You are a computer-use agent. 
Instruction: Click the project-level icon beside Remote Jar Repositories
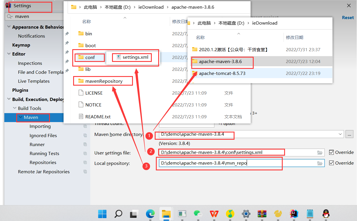(x=85, y=172)
